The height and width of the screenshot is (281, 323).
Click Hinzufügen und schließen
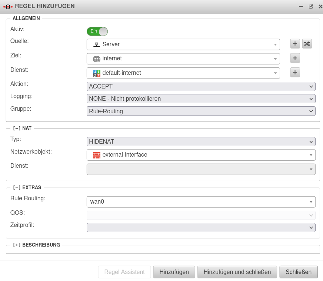tap(237, 271)
